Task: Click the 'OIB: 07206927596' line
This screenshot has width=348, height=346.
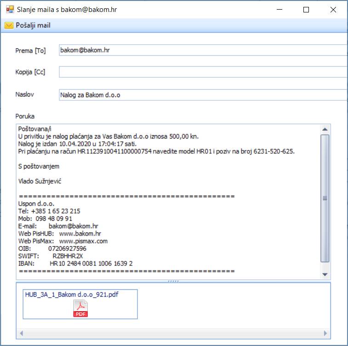Action: point(52,248)
